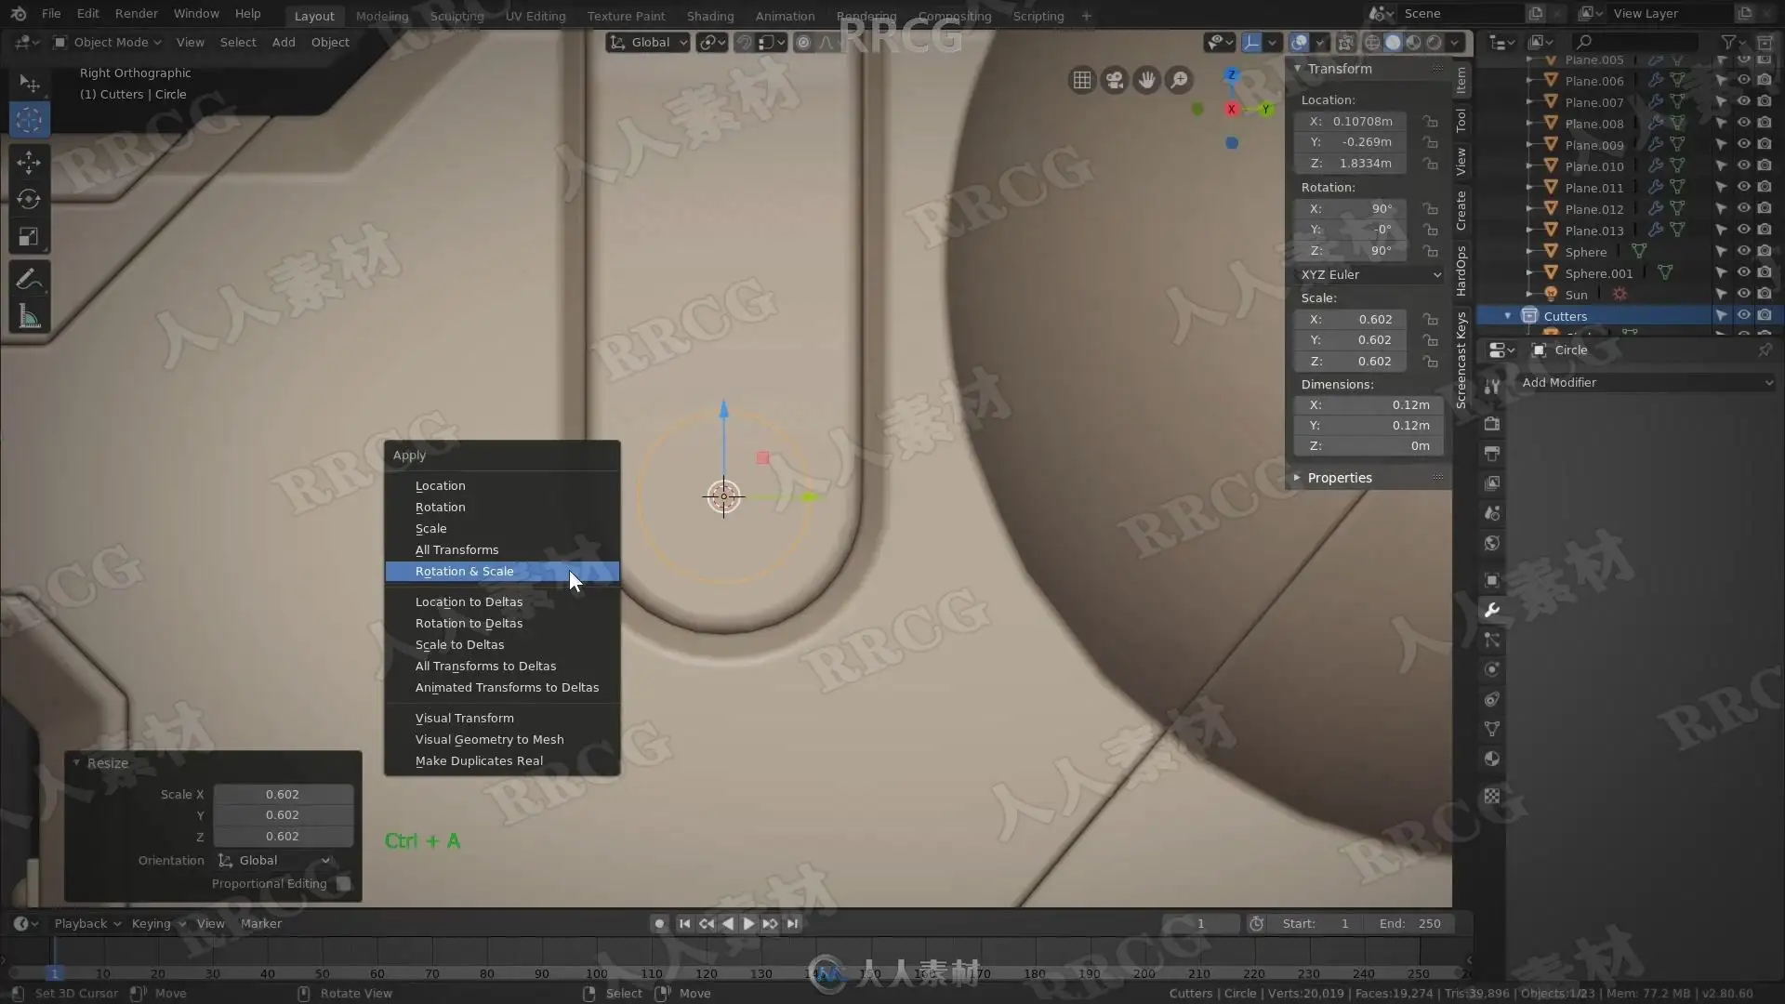Click the camera view gizmo icon
1785x1004 pixels.
click(1114, 80)
